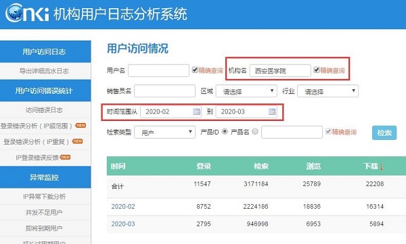The height and width of the screenshot is (244, 406).
Task: Click the CNKI globe logo
Action: (x=14, y=13)
